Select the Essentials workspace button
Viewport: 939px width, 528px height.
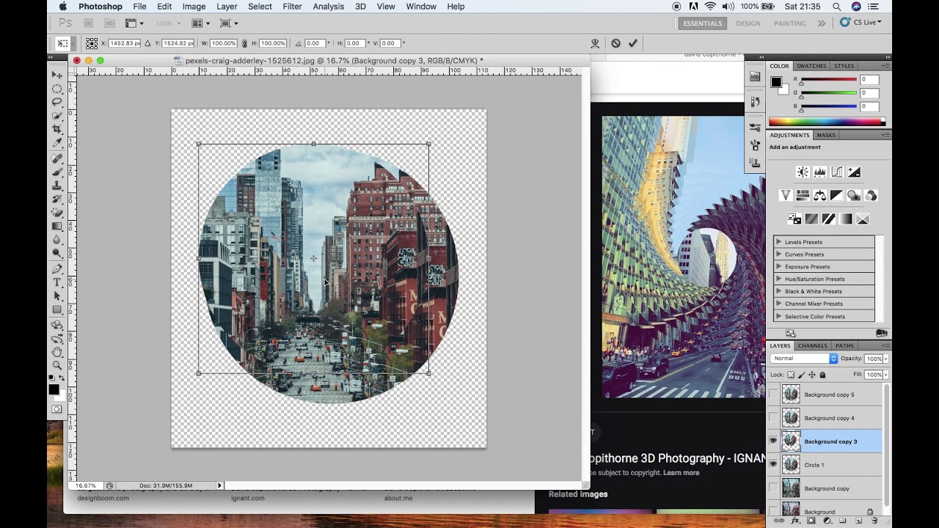pyautogui.click(x=703, y=23)
